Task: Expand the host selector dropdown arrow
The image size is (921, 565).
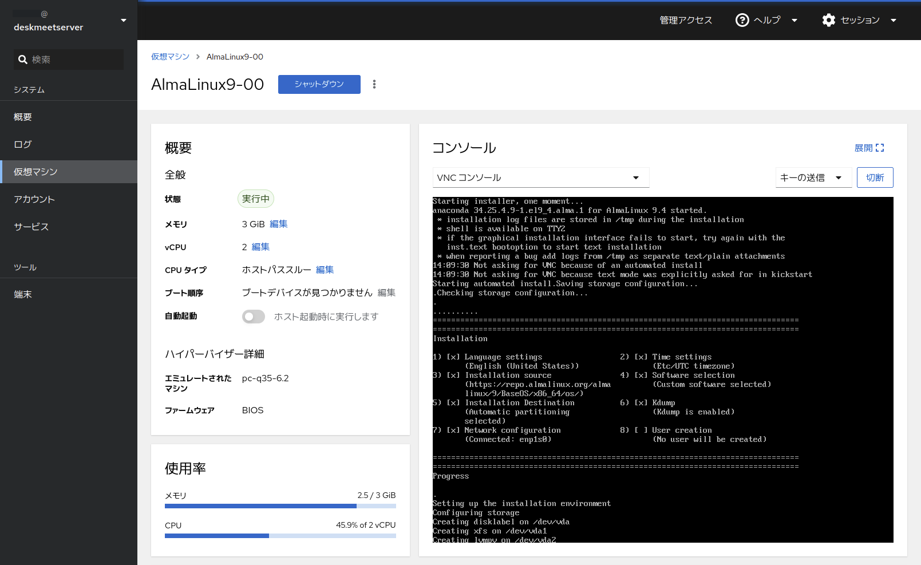Action: click(124, 21)
